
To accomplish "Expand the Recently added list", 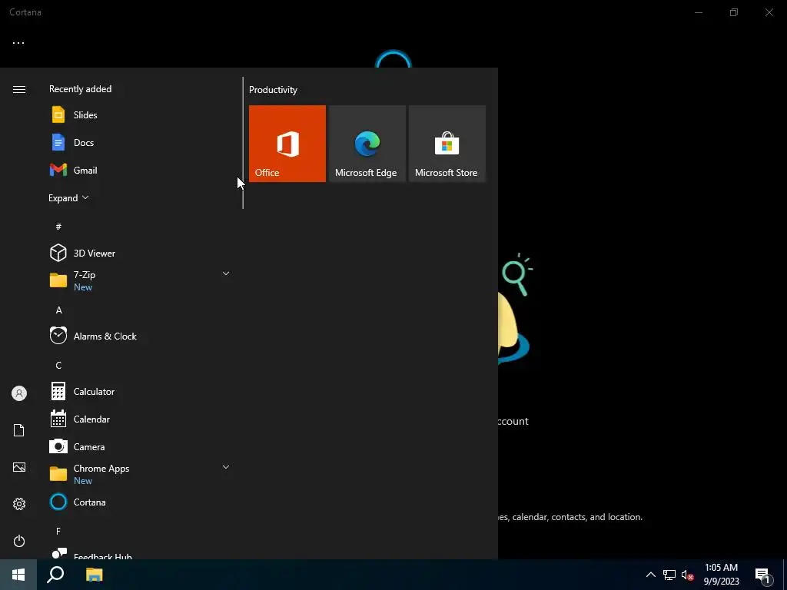I will (x=68, y=197).
